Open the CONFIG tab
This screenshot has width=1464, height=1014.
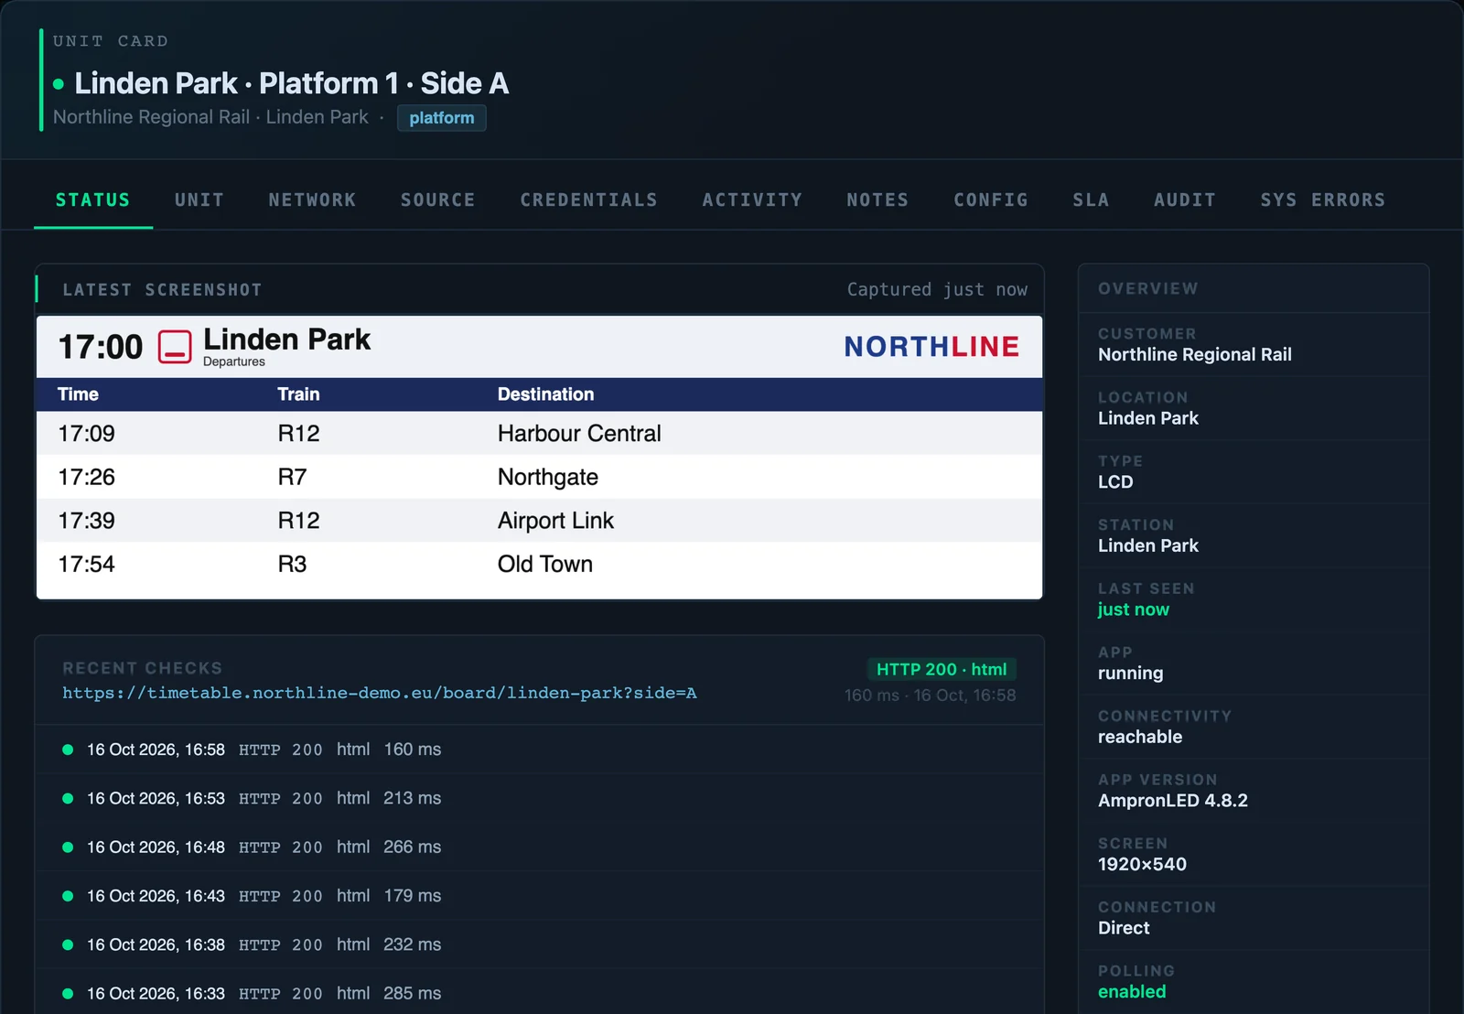point(990,200)
